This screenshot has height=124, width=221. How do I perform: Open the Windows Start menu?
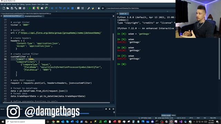pos(3,122)
